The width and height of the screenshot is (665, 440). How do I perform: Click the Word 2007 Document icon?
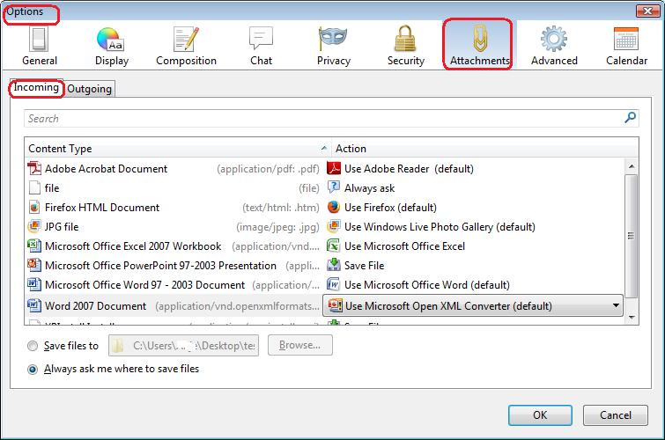34,305
